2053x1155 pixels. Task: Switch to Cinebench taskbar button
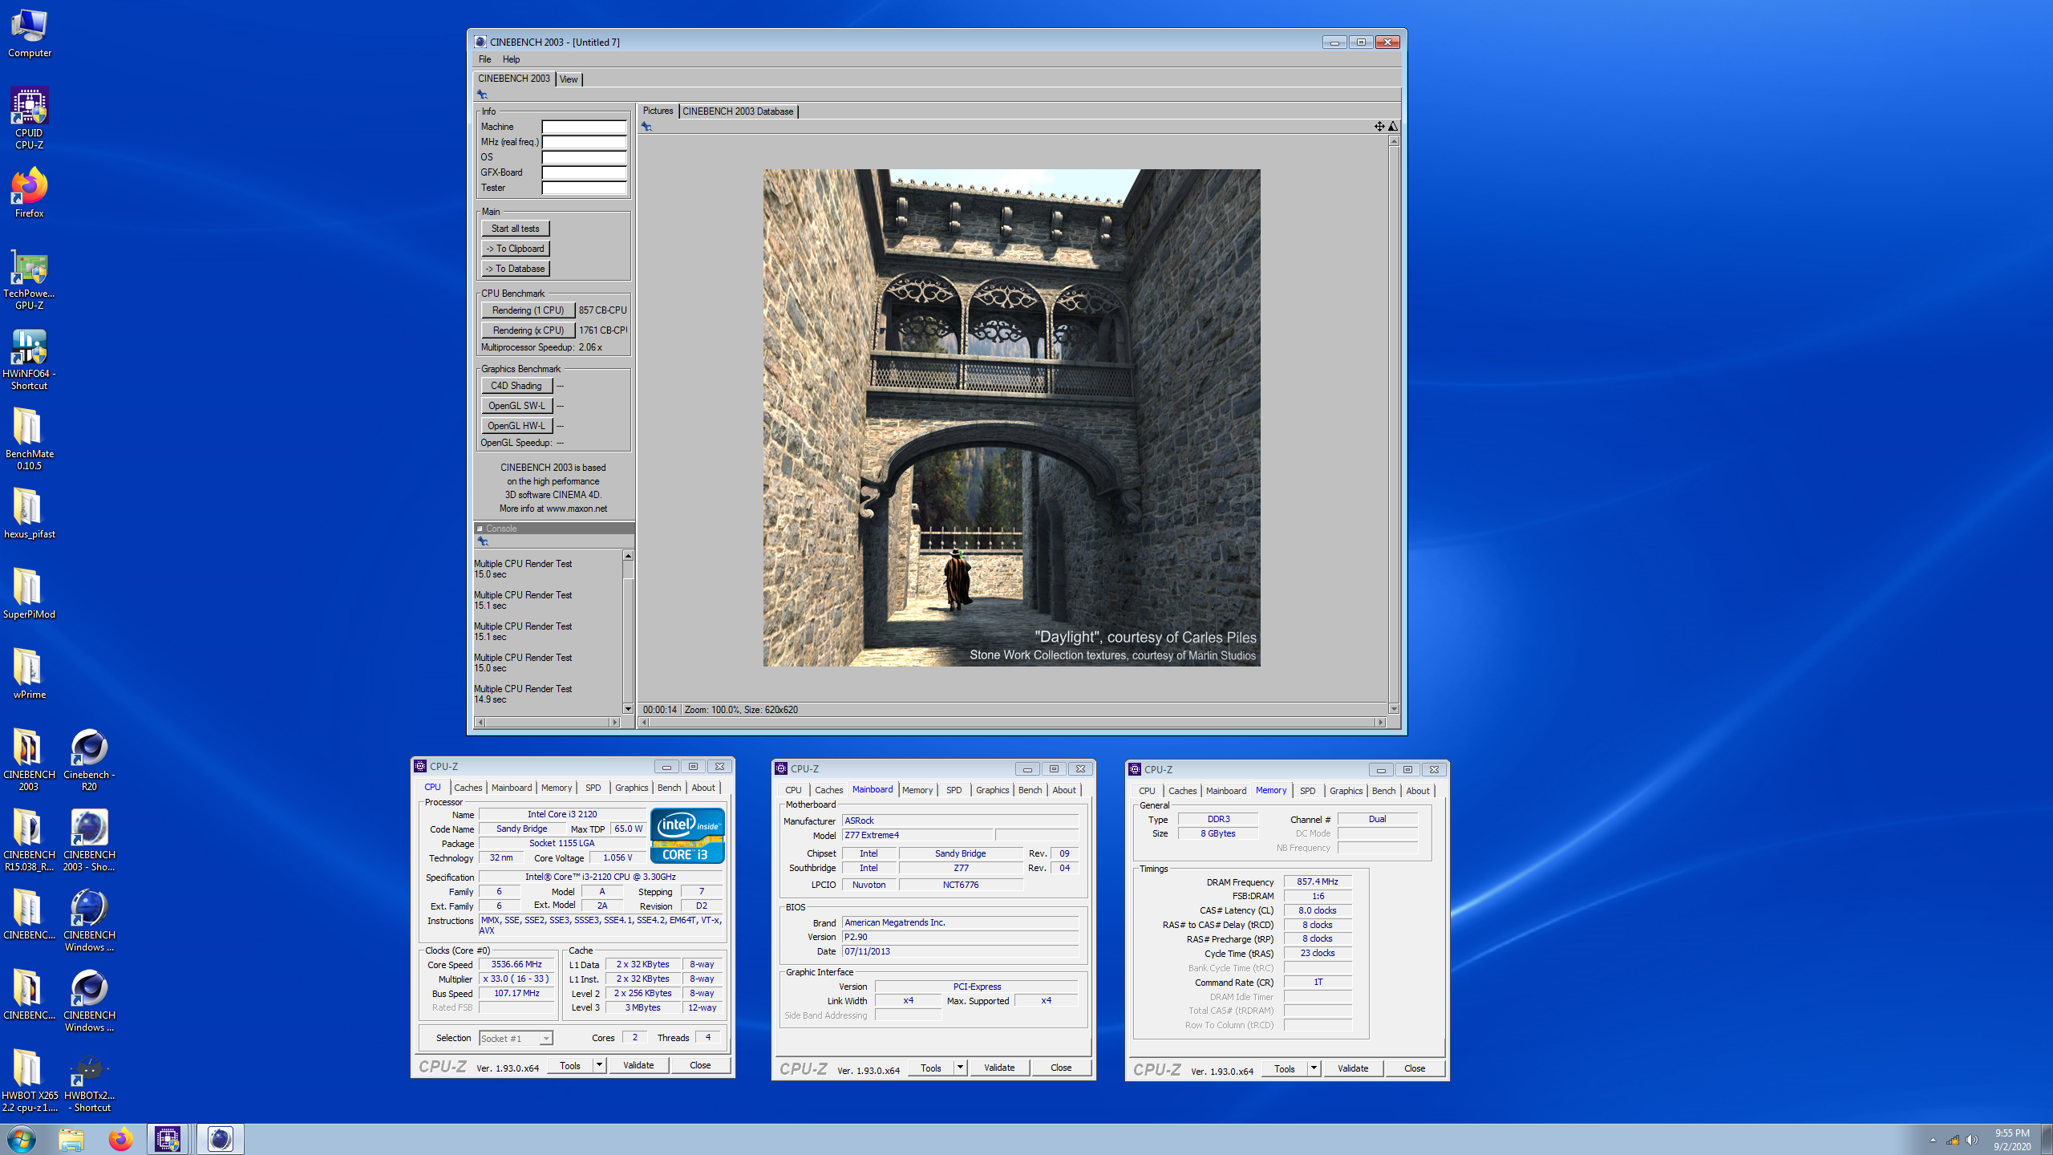pos(221,1139)
